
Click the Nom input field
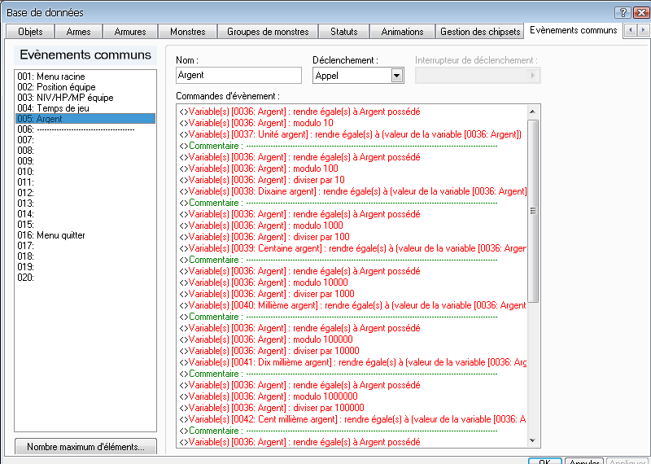point(238,75)
